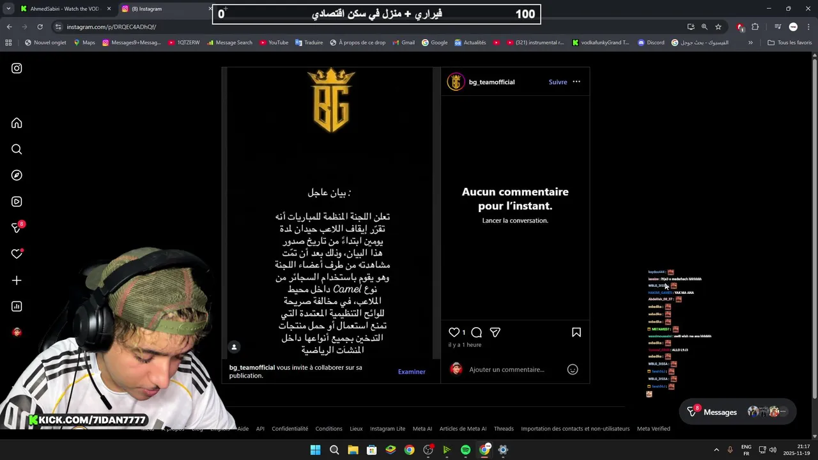Reload the page with the refresh icon
The image size is (818, 460).
pyautogui.click(x=40, y=27)
